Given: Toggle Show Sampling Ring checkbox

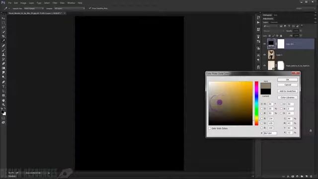Looking at the screenshot, I should pyautogui.click(x=90, y=8).
